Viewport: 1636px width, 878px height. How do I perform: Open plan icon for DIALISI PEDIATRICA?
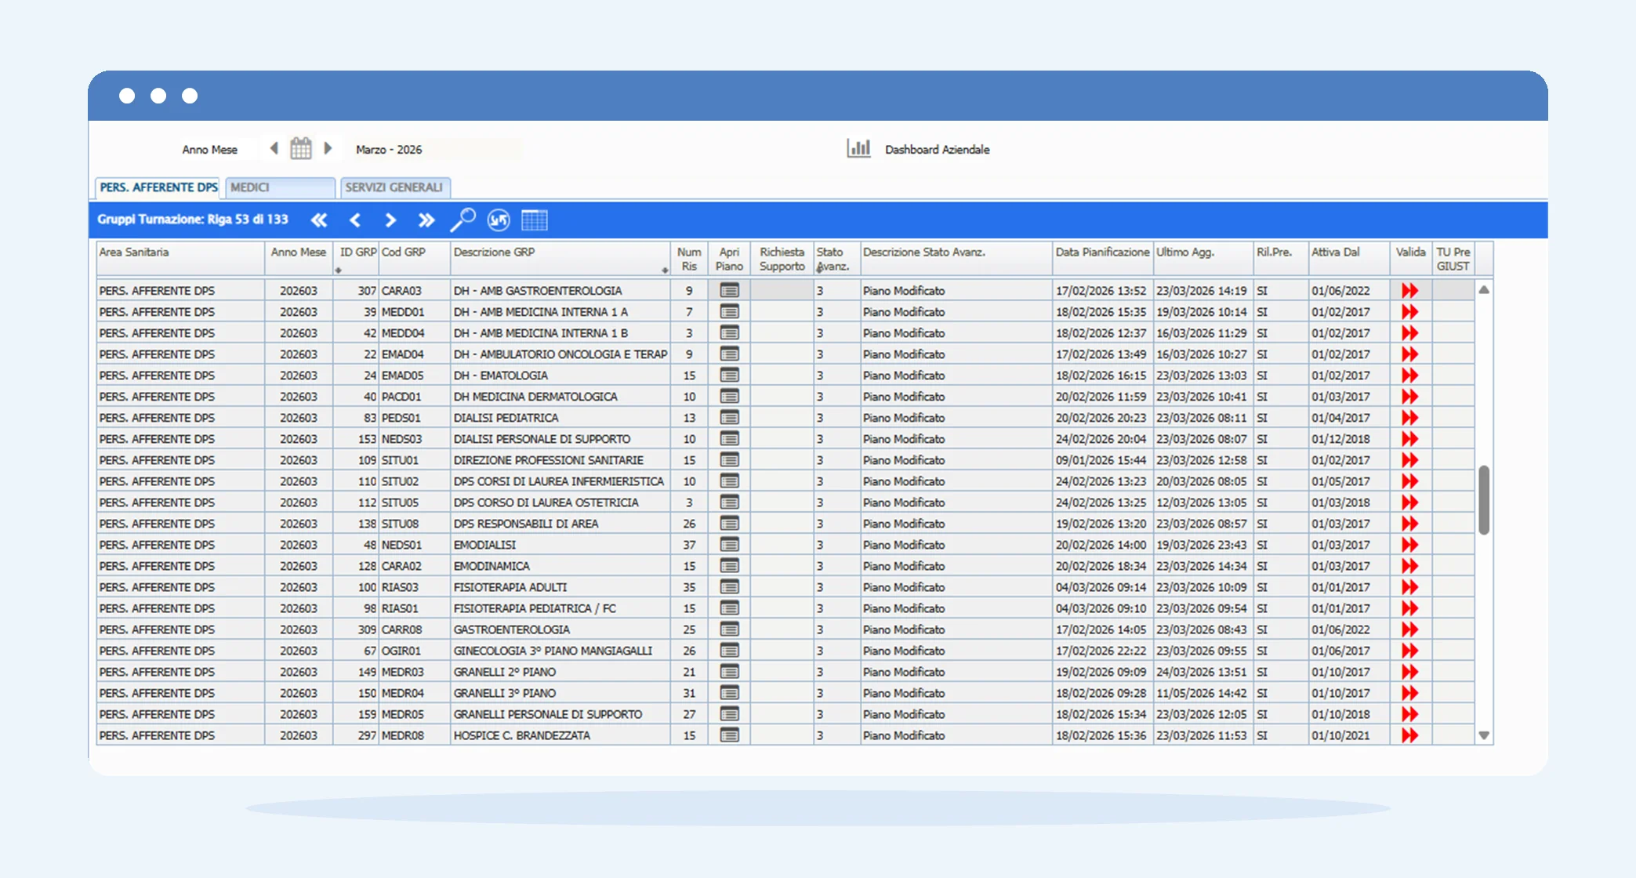coord(729,418)
